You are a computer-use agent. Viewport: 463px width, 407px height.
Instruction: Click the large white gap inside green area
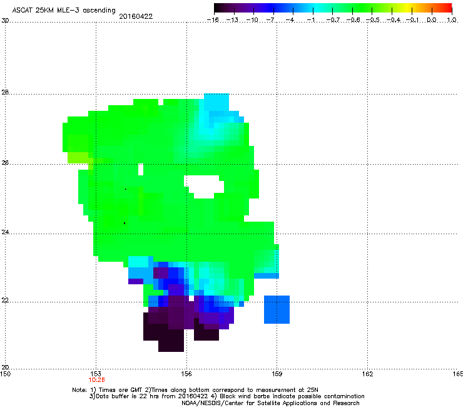tap(204, 186)
